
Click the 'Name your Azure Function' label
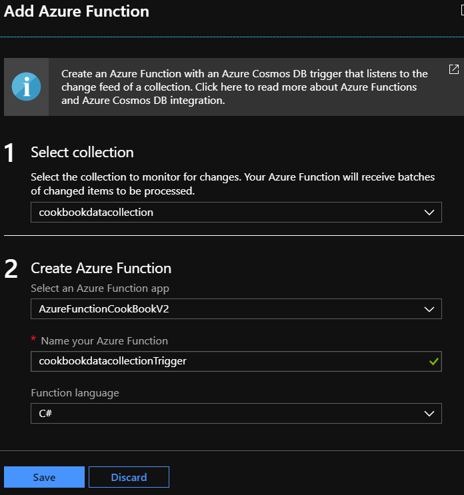[x=104, y=340]
